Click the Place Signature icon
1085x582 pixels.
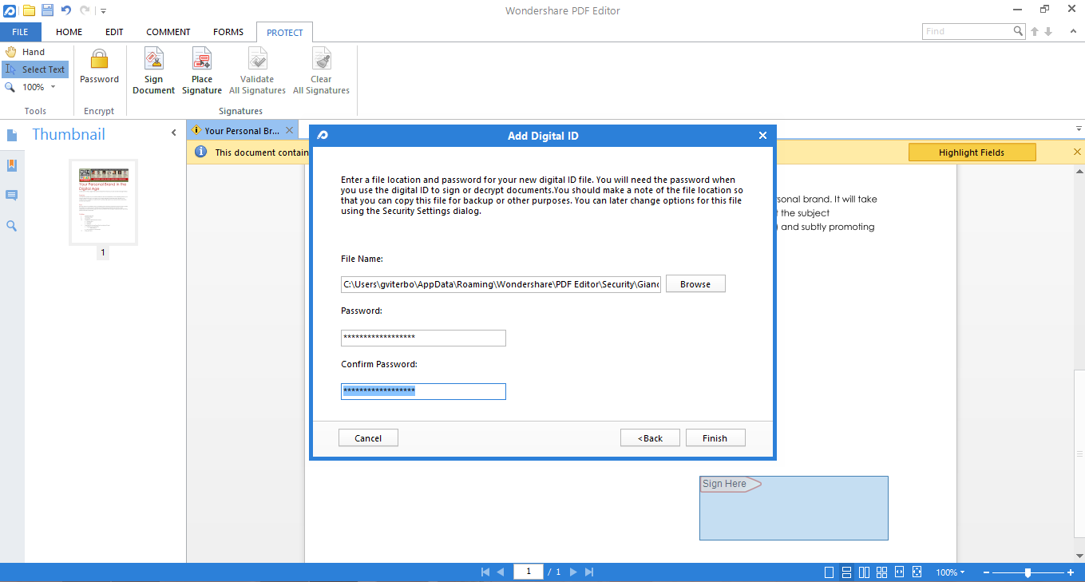click(202, 60)
